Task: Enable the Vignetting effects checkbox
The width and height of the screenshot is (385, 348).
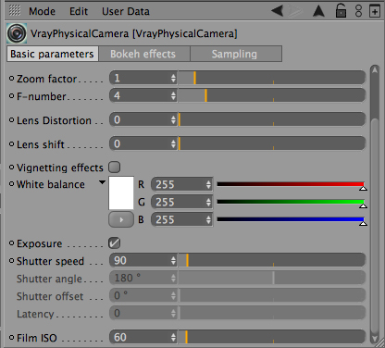Action: pos(114,168)
